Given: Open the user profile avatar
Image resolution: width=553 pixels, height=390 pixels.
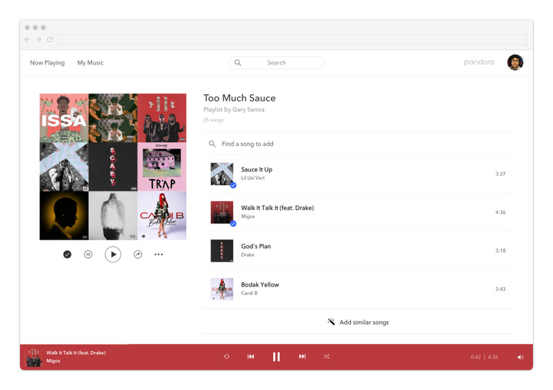Looking at the screenshot, I should coord(515,62).
